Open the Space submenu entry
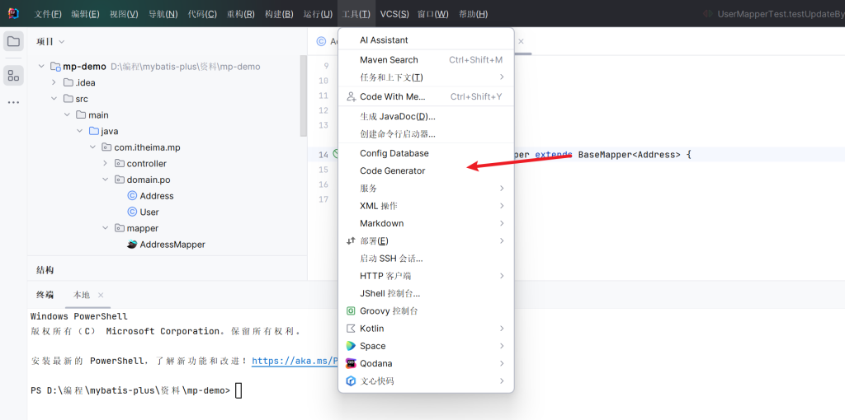The height and width of the screenshot is (420, 845). [372, 346]
